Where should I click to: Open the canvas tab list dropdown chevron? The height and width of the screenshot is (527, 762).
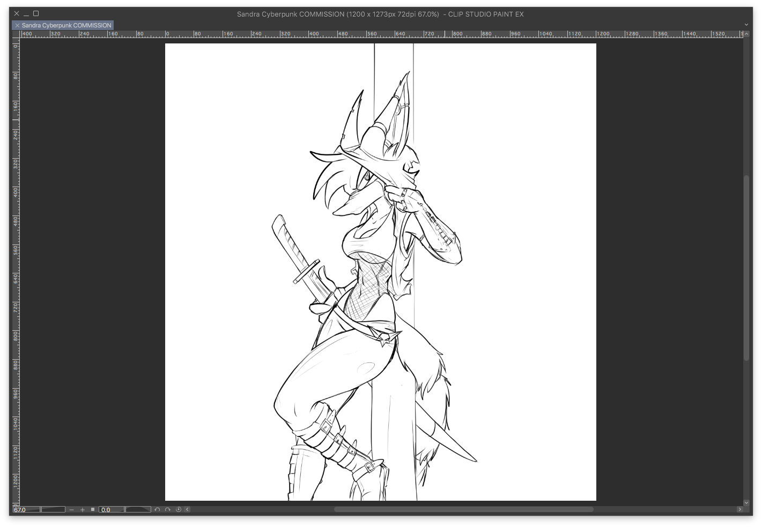pyautogui.click(x=746, y=25)
